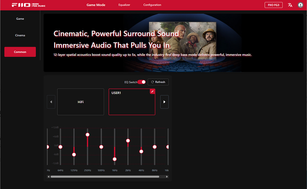
Task: Show the previous EQ preset with left arrow
Action: pyautogui.click(x=51, y=102)
